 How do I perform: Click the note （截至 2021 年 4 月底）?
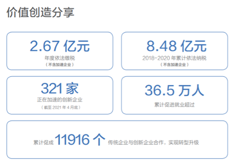[61, 108]
